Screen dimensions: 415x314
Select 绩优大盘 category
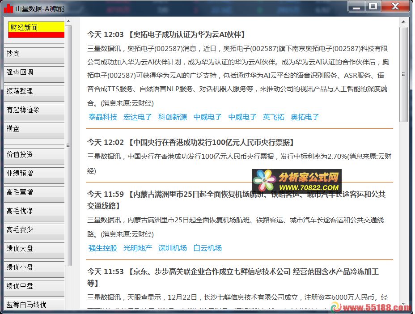(34, 251)
